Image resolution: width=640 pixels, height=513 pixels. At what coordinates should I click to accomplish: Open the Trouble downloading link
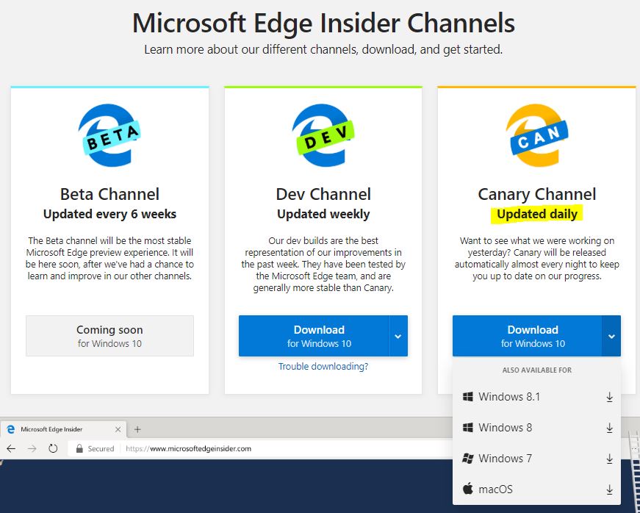click(x=323, y=367)
